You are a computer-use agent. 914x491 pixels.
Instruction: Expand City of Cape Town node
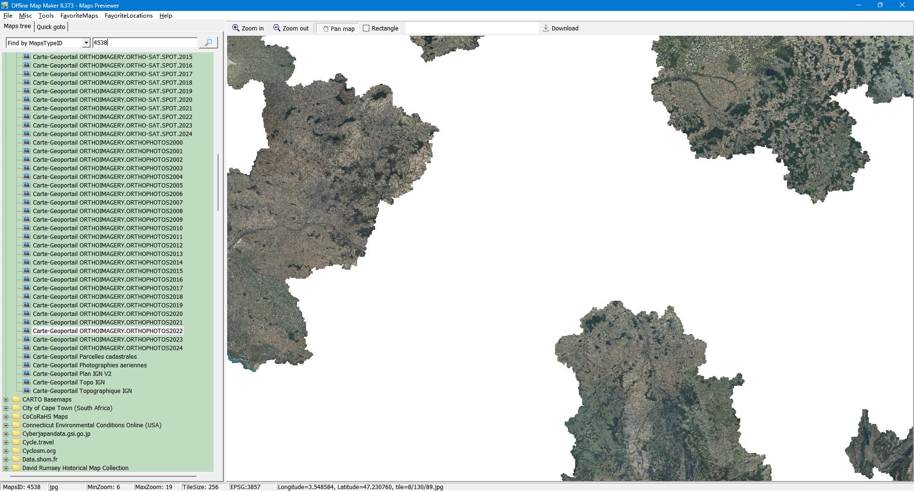(x=6, y=408)
